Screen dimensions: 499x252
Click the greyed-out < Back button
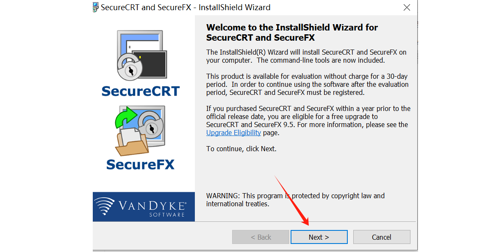tap(261, 237)
